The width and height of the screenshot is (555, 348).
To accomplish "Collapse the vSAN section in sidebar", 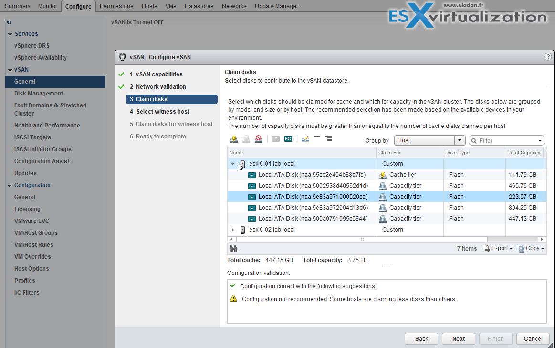I will (10, 70).
